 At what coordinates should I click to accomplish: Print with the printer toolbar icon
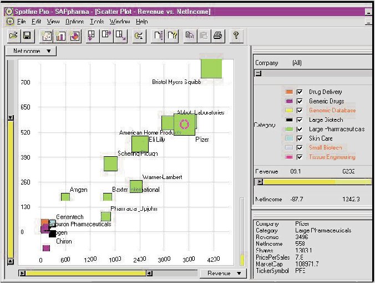(218, 36)
